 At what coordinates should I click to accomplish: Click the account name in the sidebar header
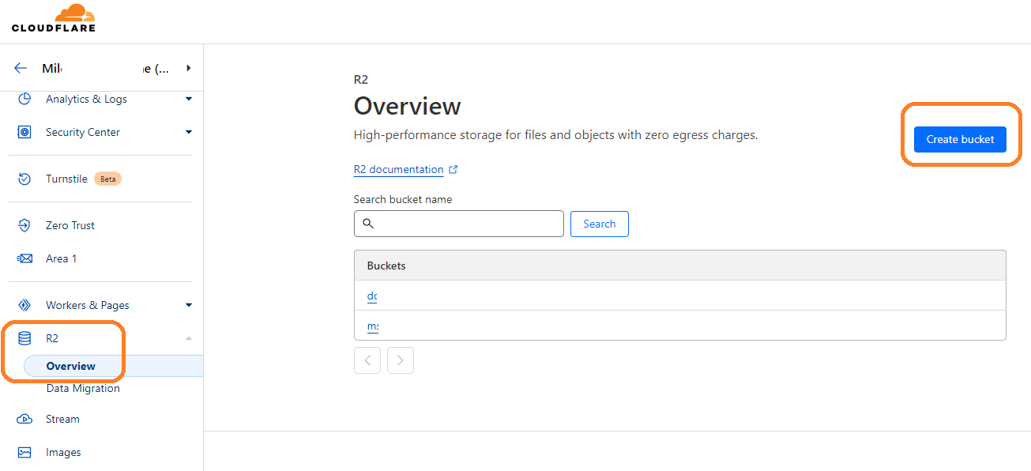(105, 69)
